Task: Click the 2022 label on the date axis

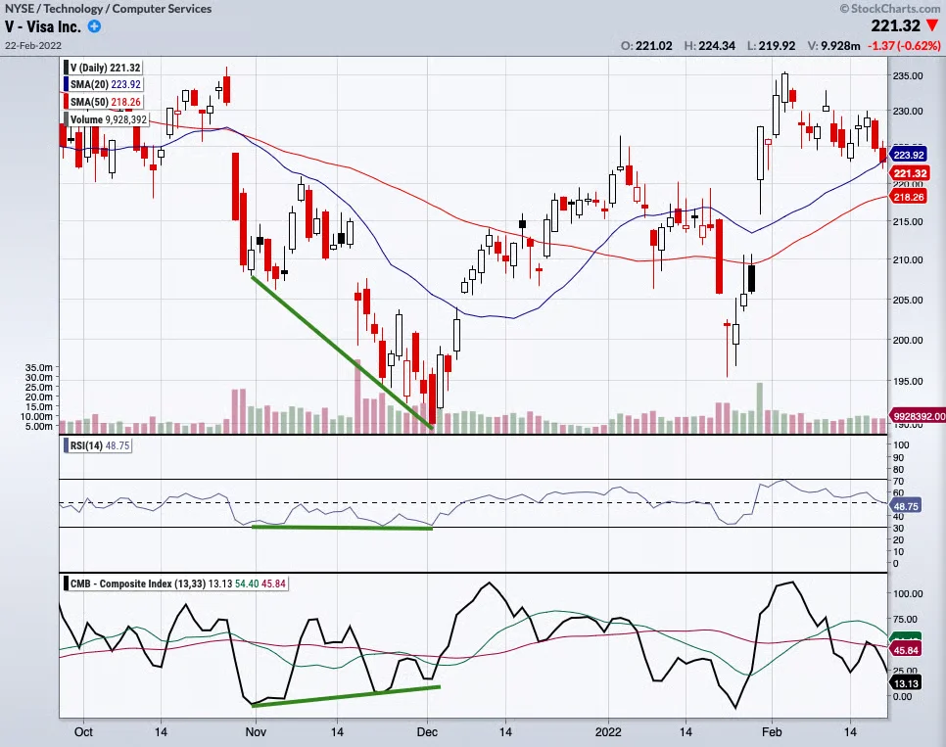Action: (x=608, y=732)
